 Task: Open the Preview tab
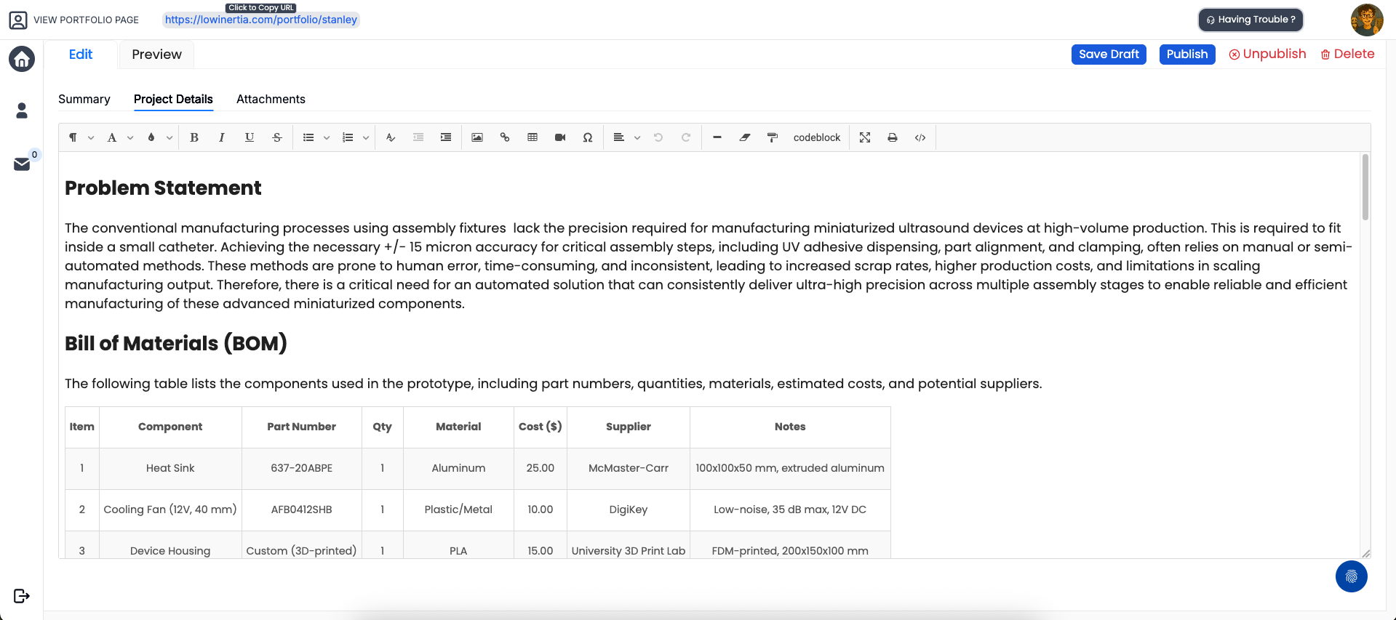[x=156, y=55]
